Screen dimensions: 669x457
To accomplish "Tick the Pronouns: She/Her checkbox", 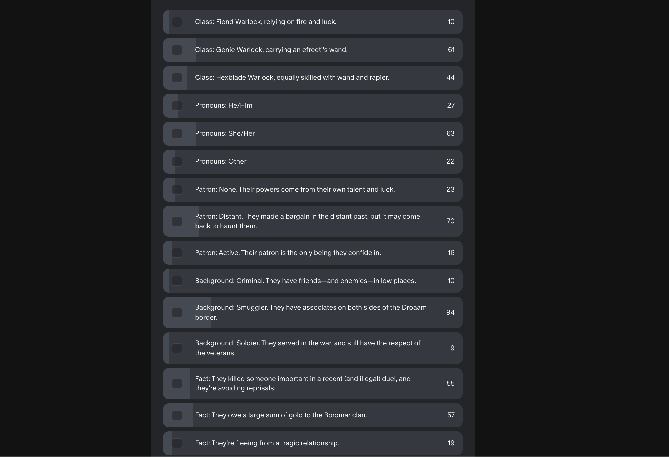I will point(177,134).
